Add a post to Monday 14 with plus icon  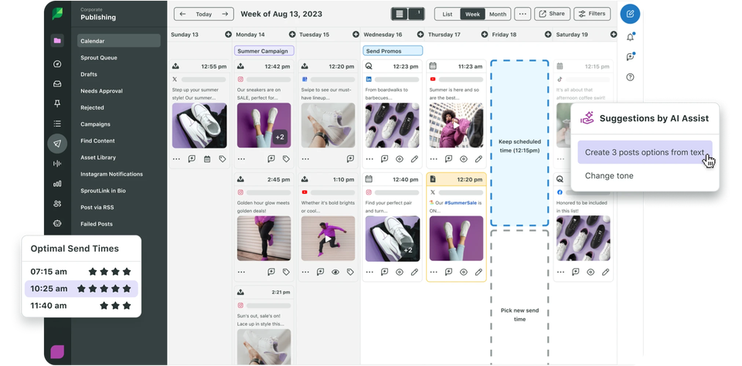(x=228, y=35)
